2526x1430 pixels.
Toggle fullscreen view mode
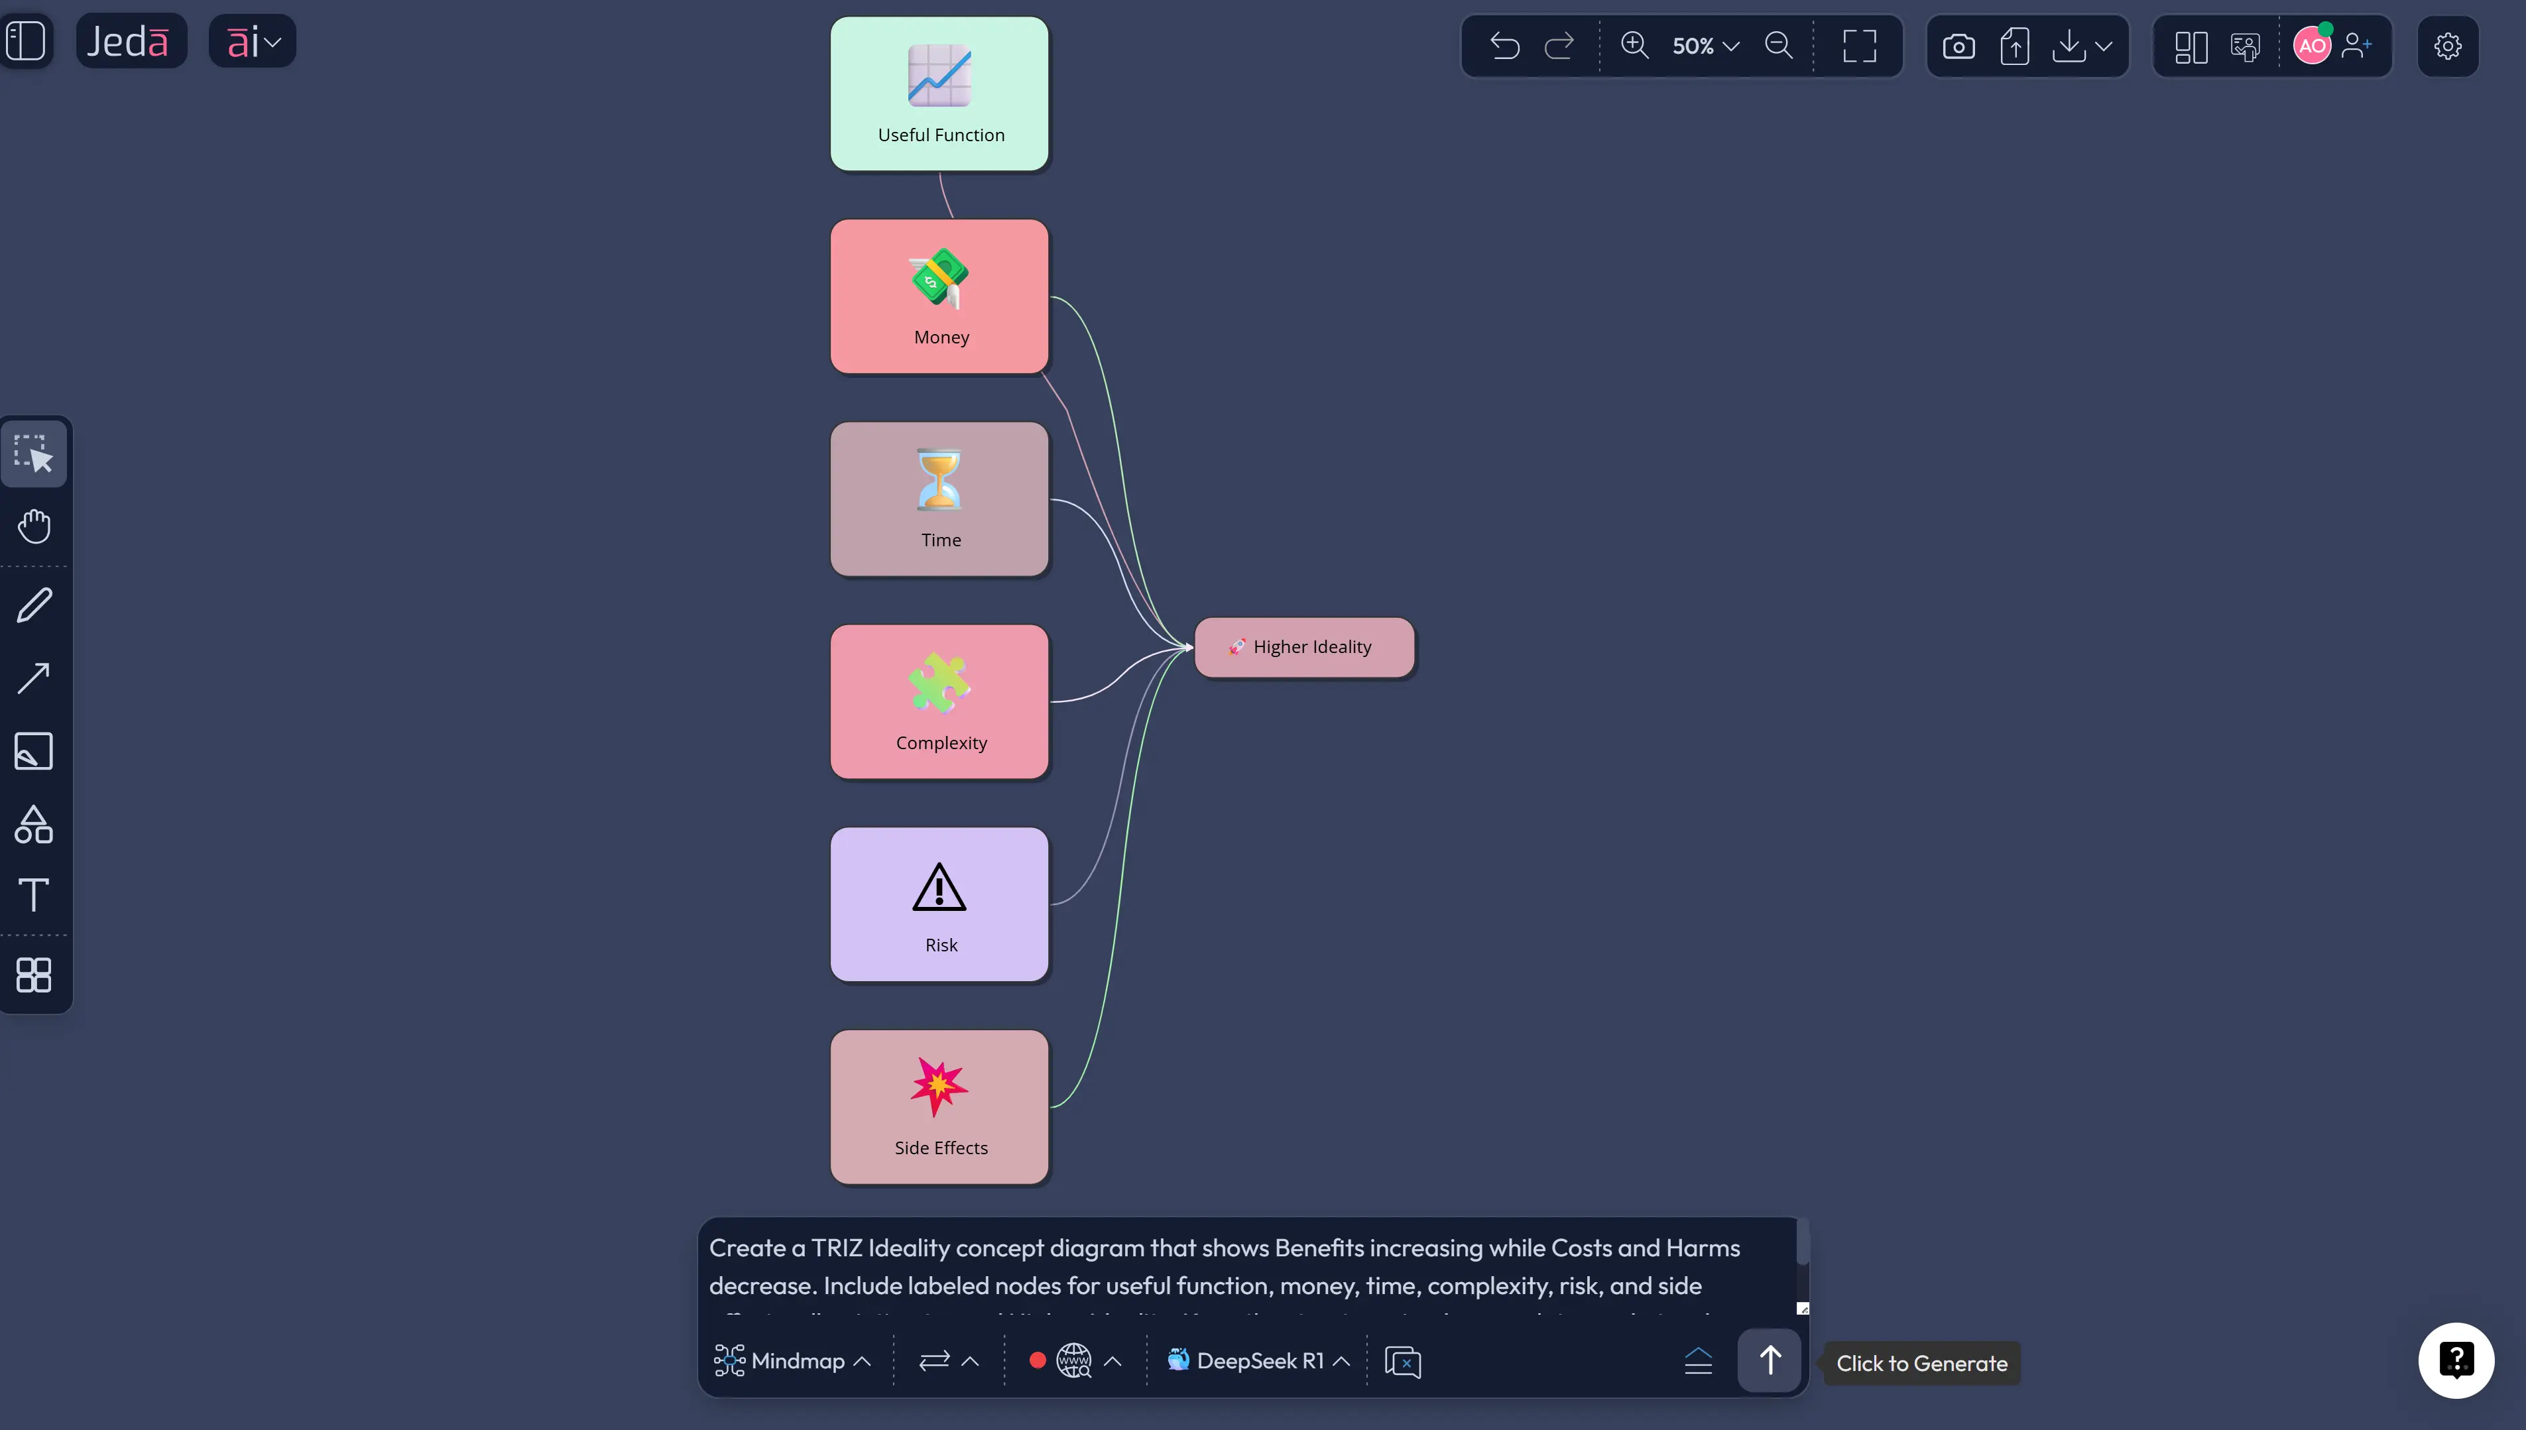coord(1859,46)
